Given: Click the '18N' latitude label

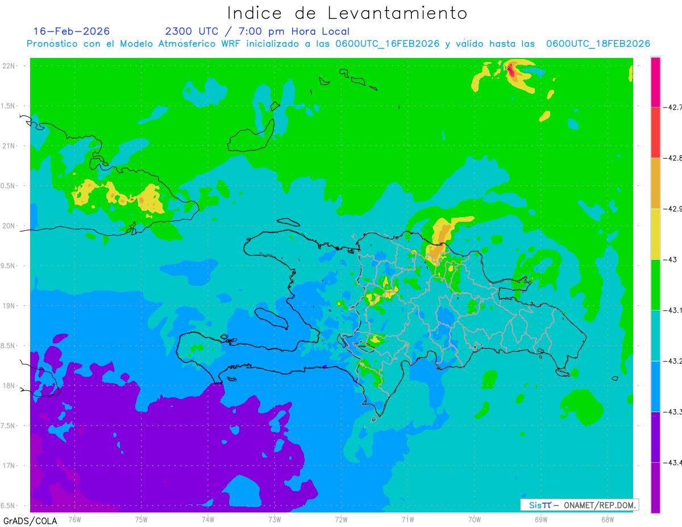Looking at the screenshot, I should pos(8,385).
